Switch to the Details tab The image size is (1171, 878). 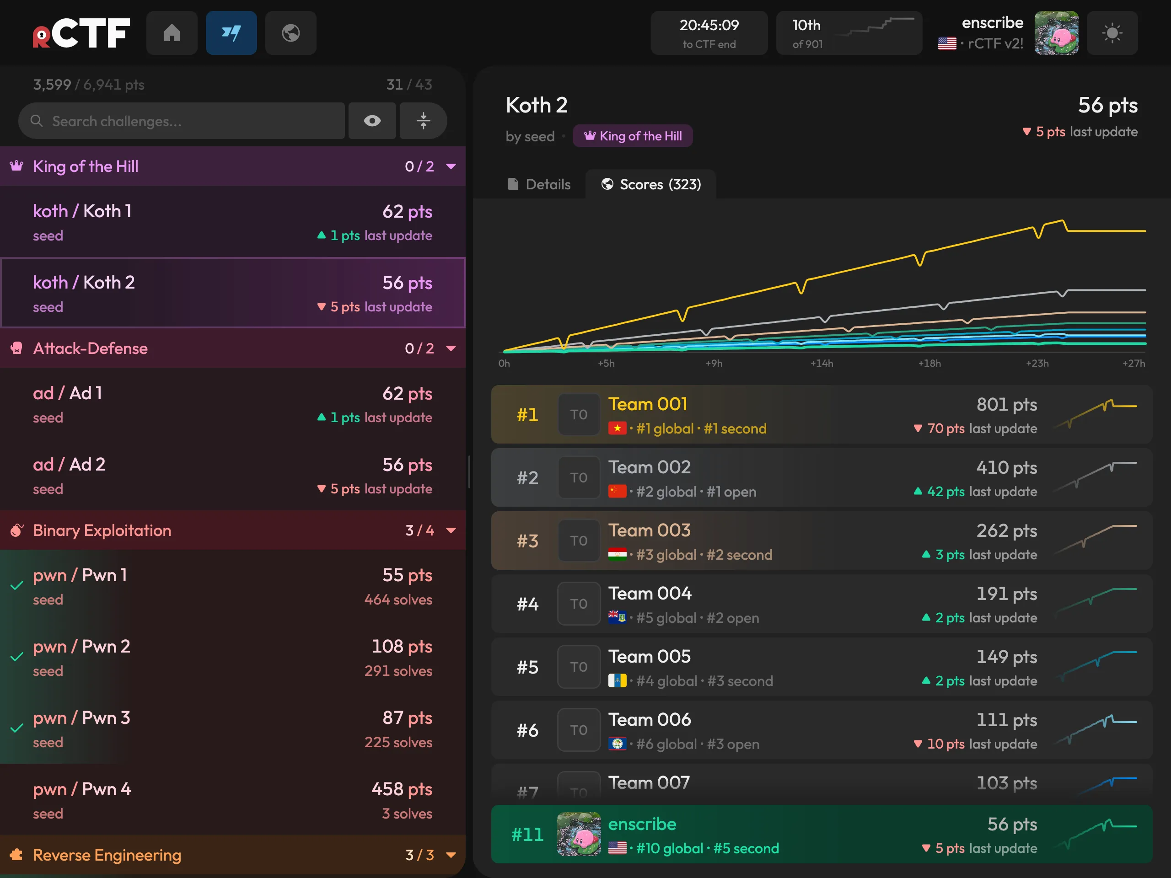(539, 184)
